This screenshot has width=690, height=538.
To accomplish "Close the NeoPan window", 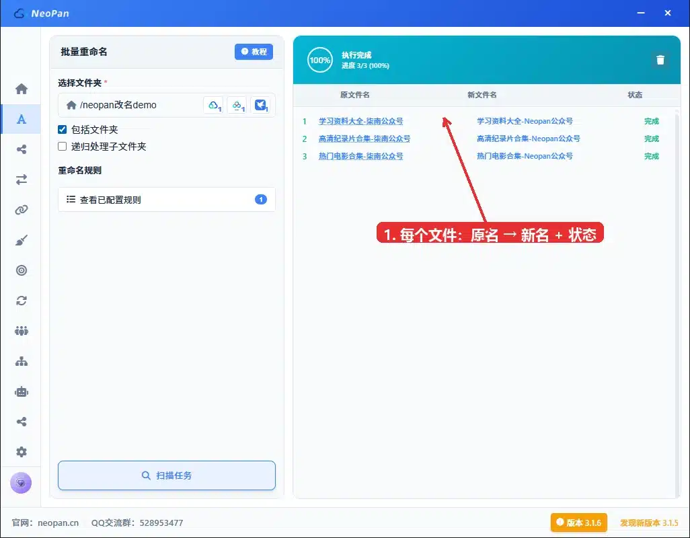I will pyautogui.click(x=668, y=13).
